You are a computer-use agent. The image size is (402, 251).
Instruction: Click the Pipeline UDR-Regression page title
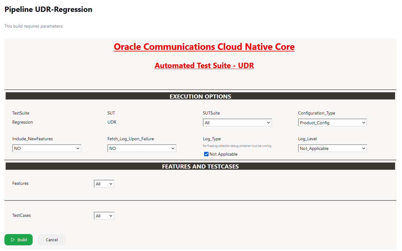tap(48, 9)
